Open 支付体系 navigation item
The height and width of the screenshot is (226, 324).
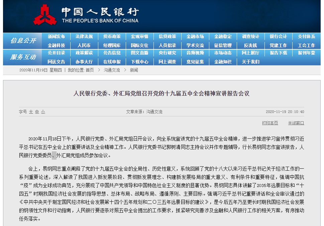point(306,36)
